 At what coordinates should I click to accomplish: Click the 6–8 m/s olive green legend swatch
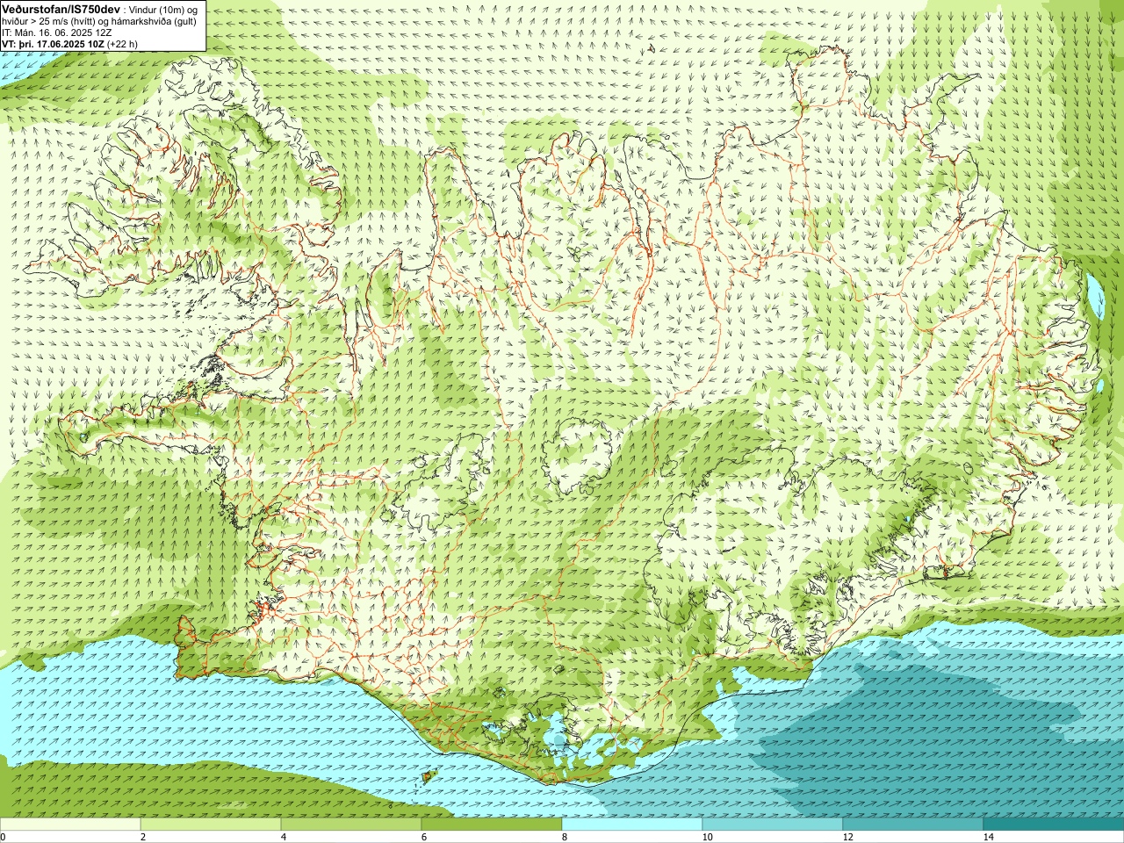[492, 825]
